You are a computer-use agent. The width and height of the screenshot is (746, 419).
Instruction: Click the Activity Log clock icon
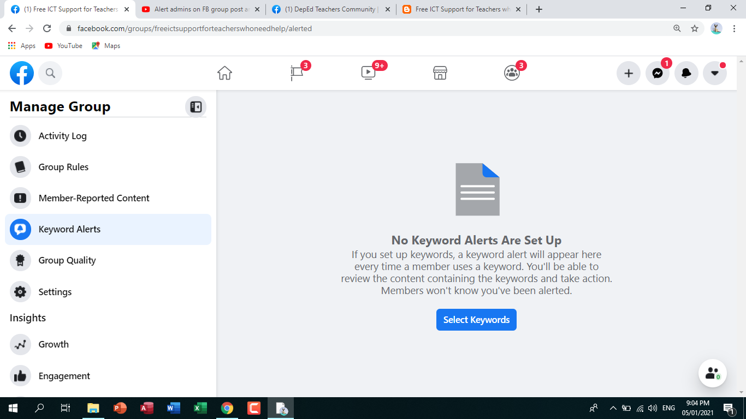[x=20, y=136]
